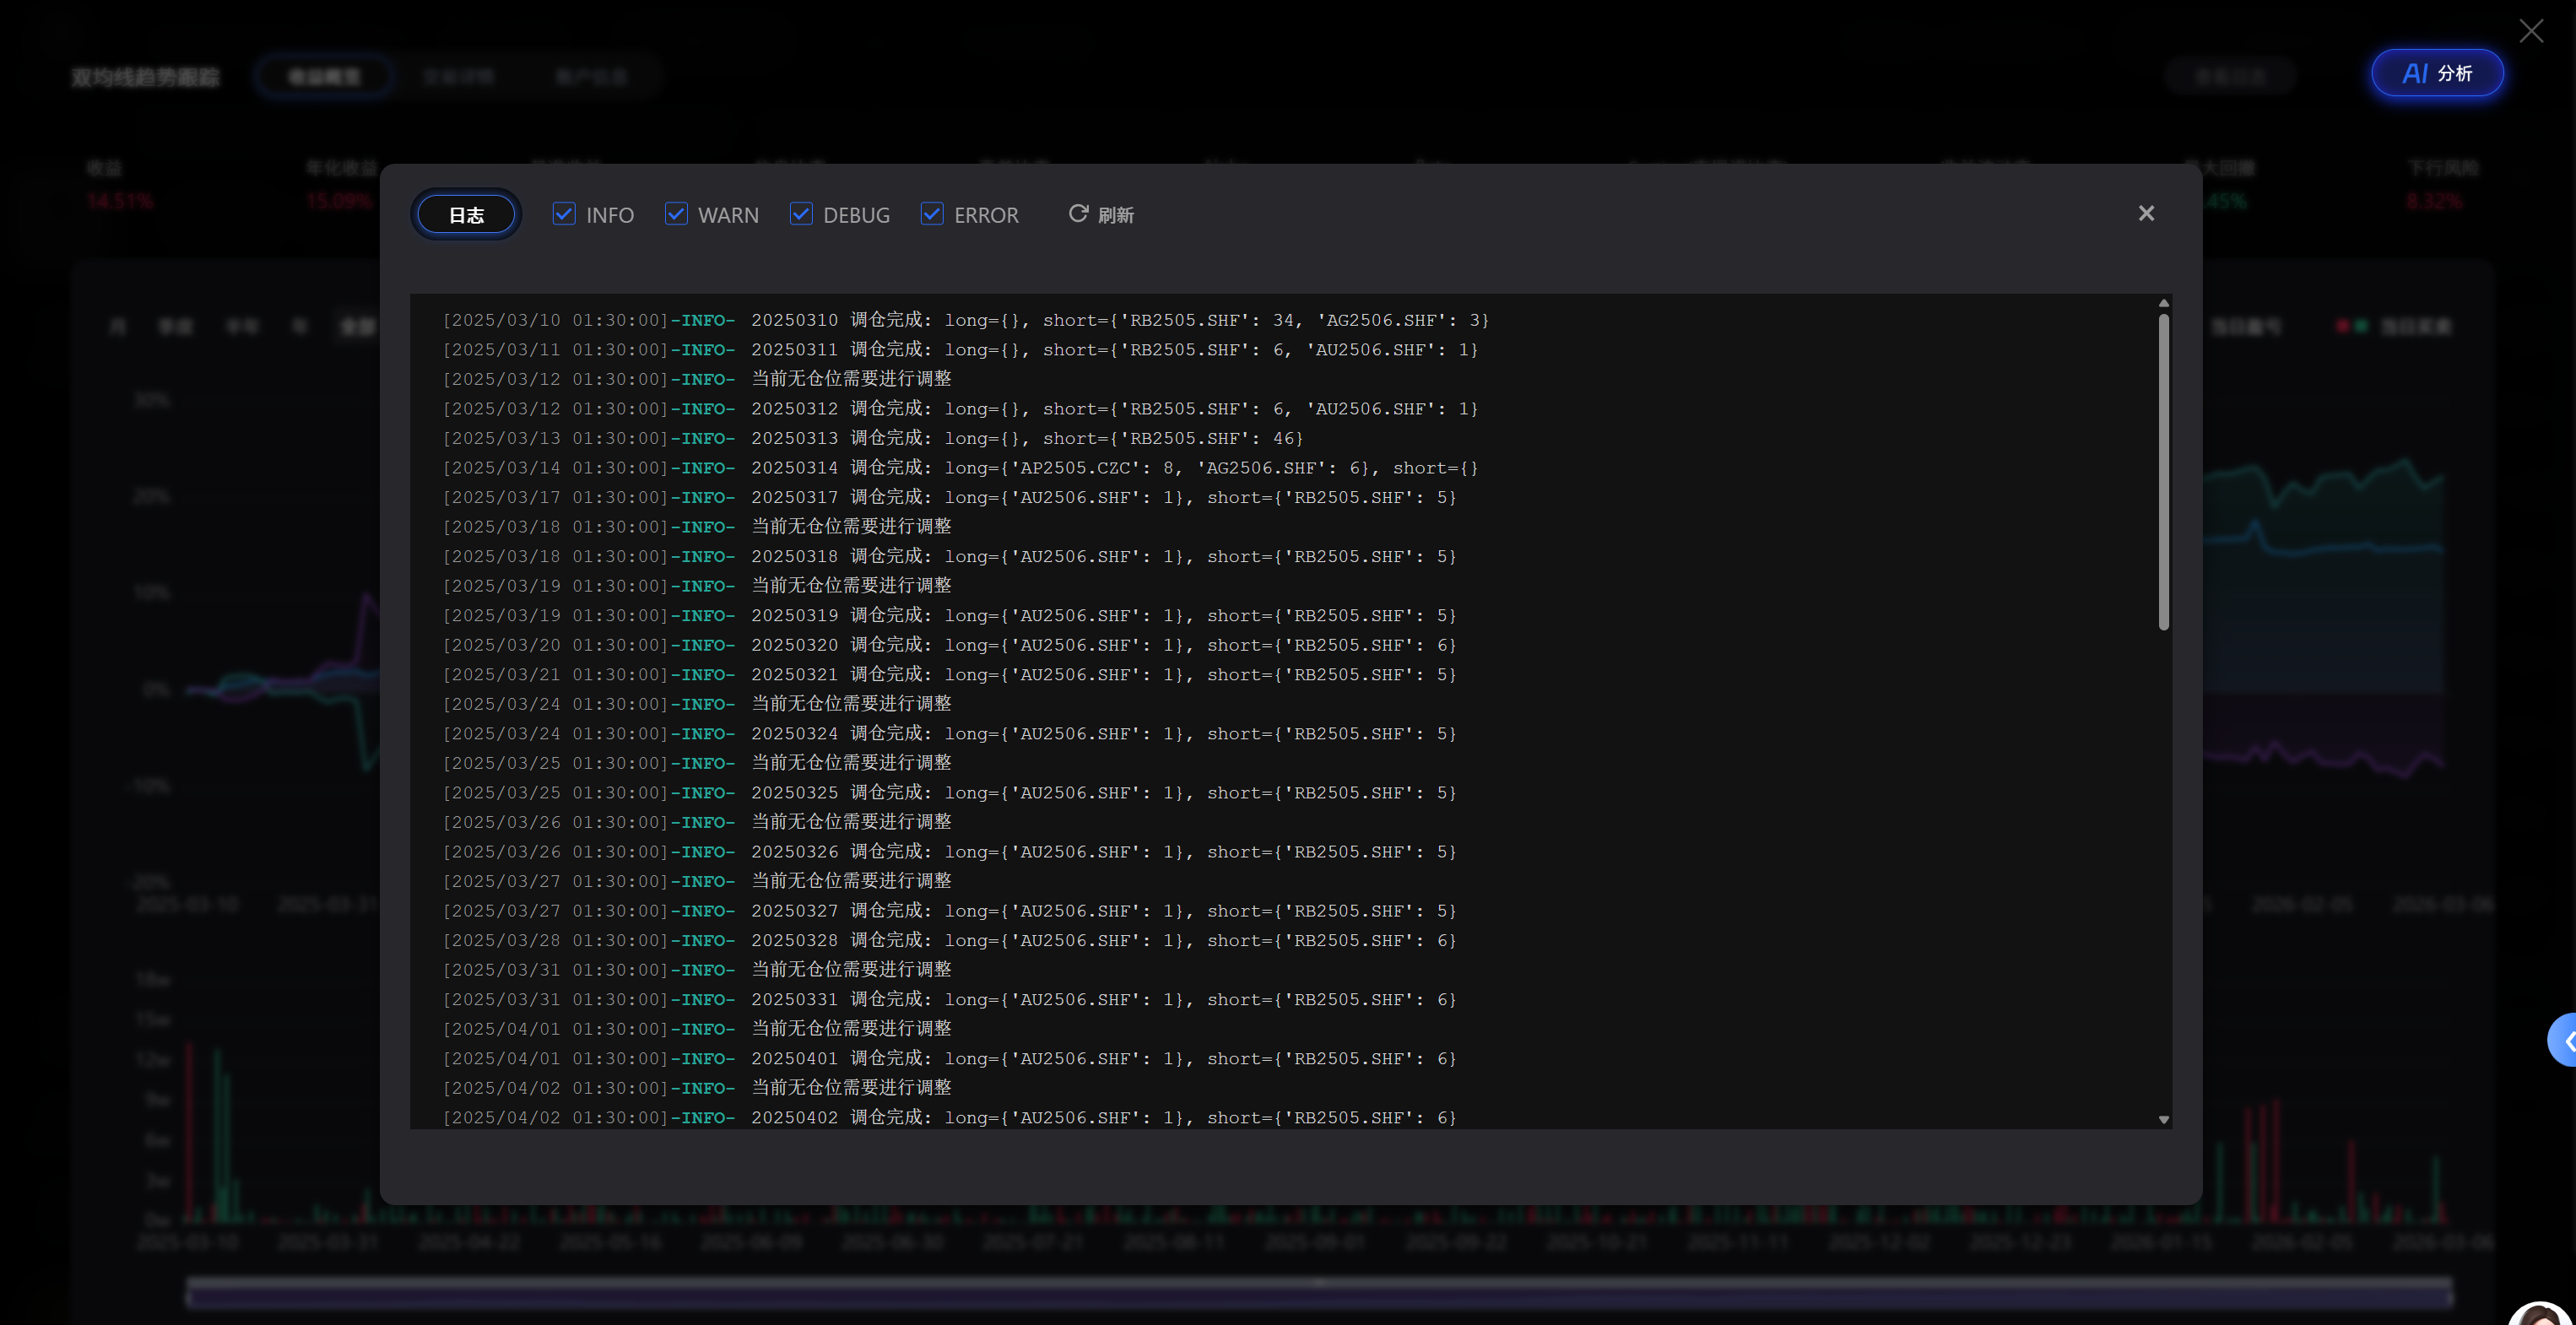Select the 20250311 调仓完成 log line
This screenshot has width=2576, height=1325.
click(x=960, y=350)
